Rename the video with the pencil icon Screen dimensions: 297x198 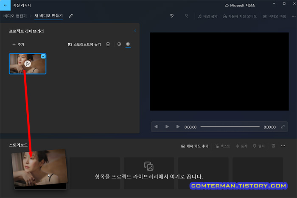pos(71,16)
